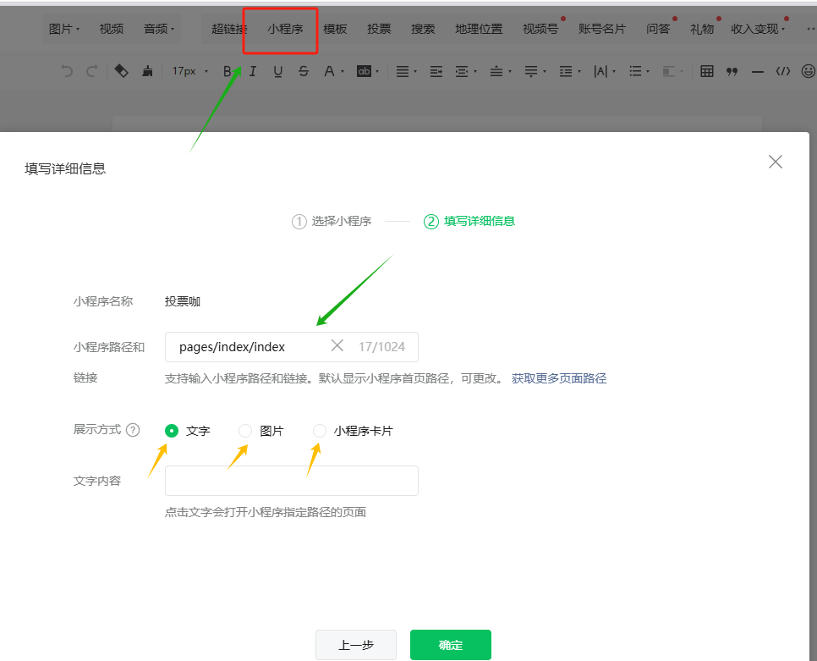Open the 视频 insert option
The width and height of the screenshot is (817, 661).
click(112, 29)
